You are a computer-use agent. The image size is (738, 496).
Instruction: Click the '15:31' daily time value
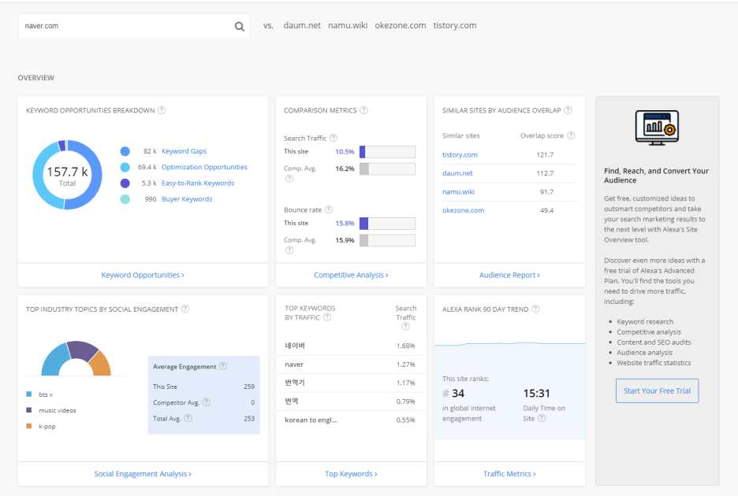click(537, 393)
